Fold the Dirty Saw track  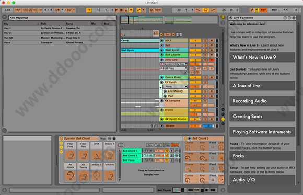point(162,60)
